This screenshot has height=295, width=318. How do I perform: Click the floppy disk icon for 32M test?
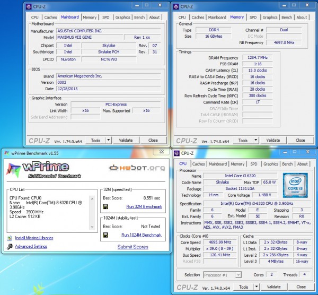[x=105, y=207]
